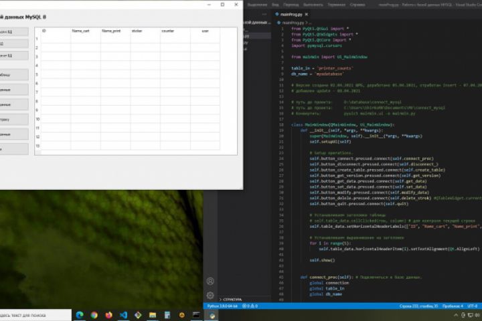Open the Вид menu in VS Code
Image resolution: width=482 pixels, height=321 pixels.
click(275, 5)
